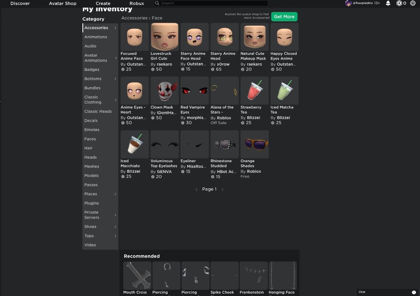Open the Rhinestone Studded glasses thumbnail
Image resolution: width=420 pixels, height=296 pixels.
point(224,144)
